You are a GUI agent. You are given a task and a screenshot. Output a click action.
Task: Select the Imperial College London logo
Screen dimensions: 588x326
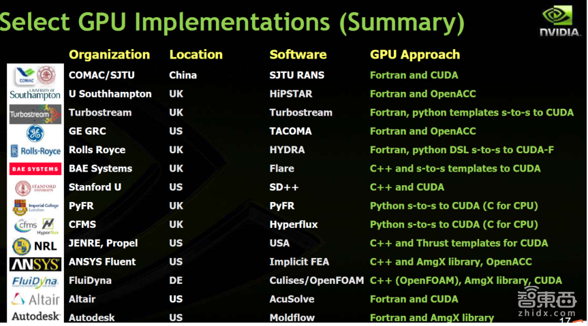(35, 207)
